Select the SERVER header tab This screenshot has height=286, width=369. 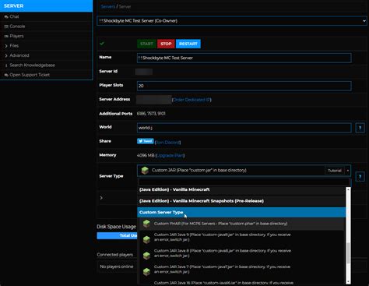pos(46,5)
